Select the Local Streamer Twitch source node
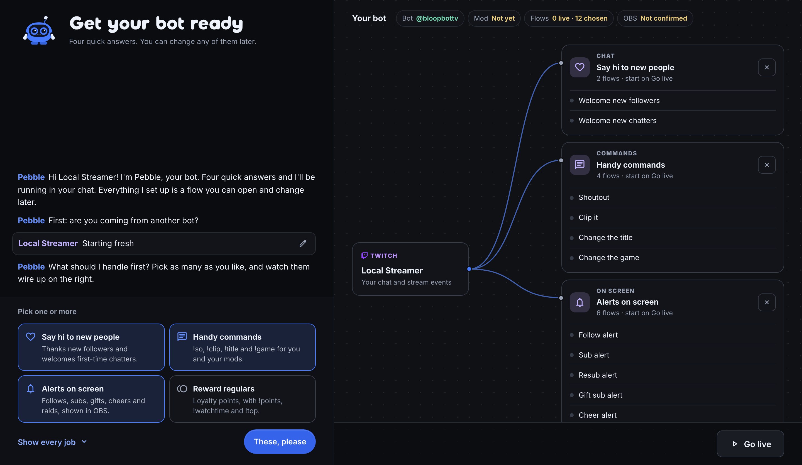This screenshot has width=802, height=465. point(410,269)
